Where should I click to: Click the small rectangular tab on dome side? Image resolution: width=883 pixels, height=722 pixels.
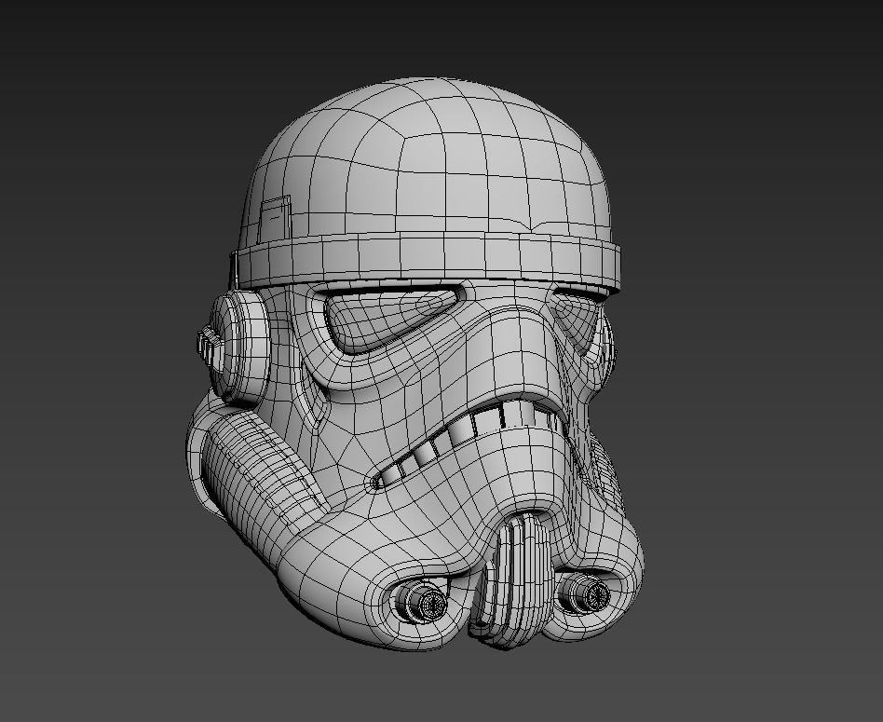pyautogui.click(x=276, y=219)
